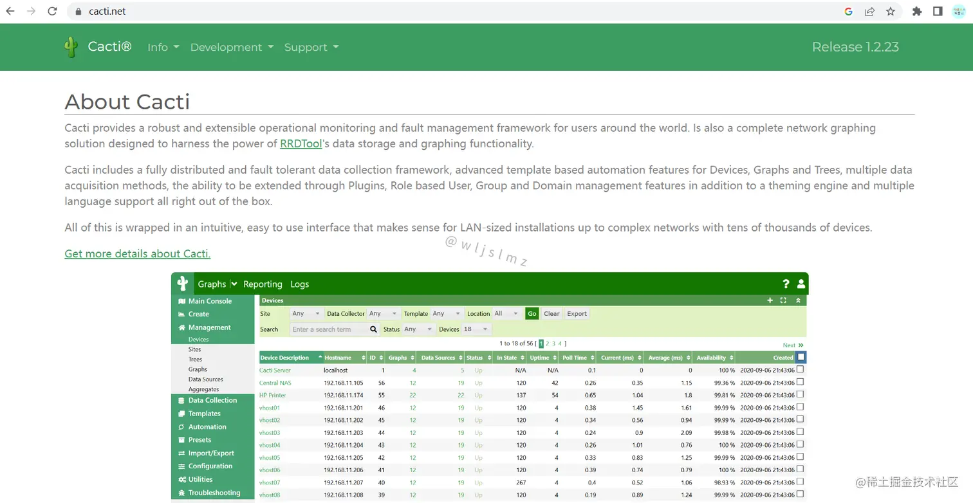Screen dimensions: 973x503
Task: Click the help question mark icon
Action: pyautogui.click(x=786, y=284)
